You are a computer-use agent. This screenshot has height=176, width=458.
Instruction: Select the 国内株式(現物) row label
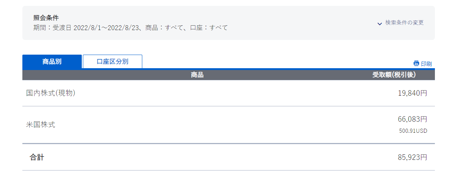(x=51, y=93)
